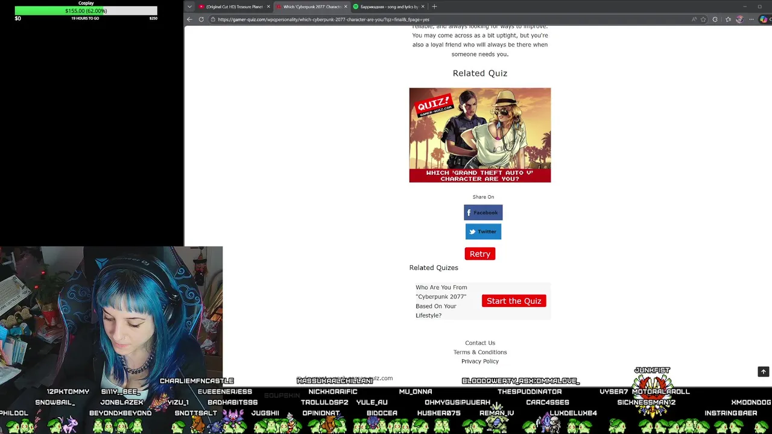Switch to the Treasure Planet YouTube tab
Image resolution: width=772 pixels, height=434 pixels.
pos(234,7)
